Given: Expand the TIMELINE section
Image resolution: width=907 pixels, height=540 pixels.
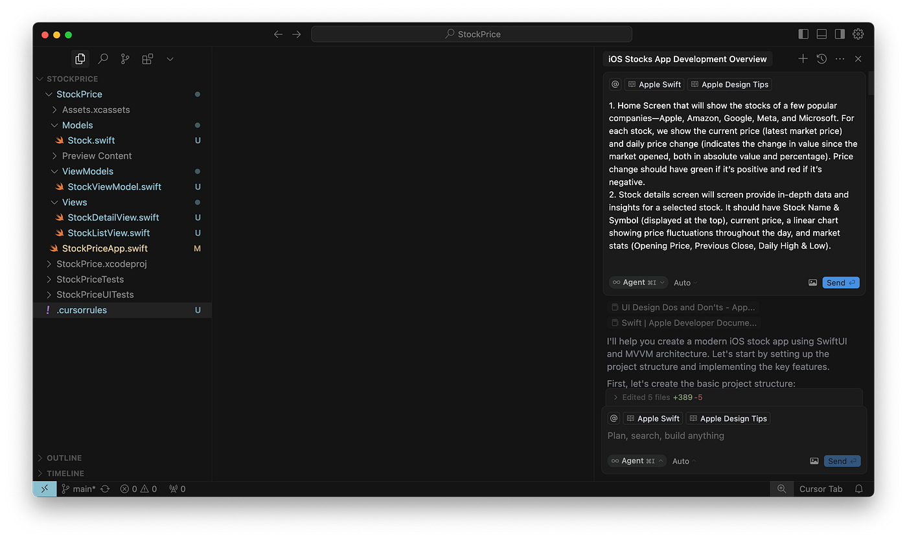Looking at the screenshot, I should pos(122,473).
